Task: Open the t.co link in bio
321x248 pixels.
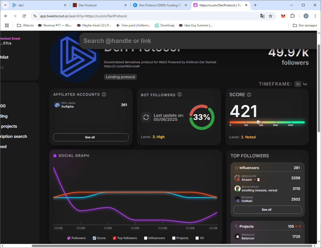Action: click(122, 66)
